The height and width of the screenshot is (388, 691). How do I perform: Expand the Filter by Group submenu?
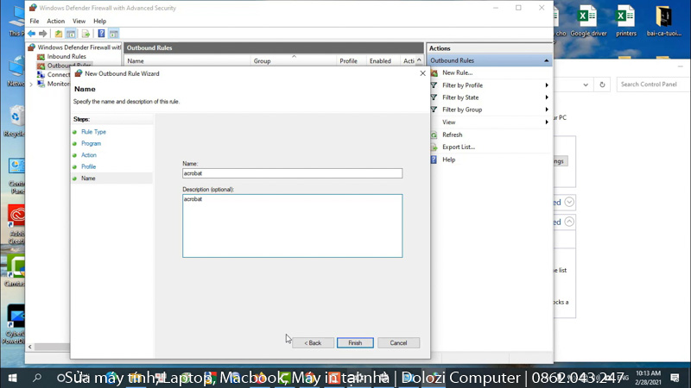tap(547, 110)
